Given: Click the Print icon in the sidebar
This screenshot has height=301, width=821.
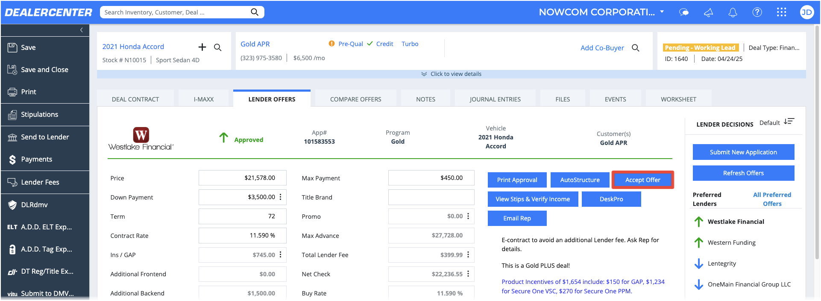Looking at the screenshot, I should [12, 92].
